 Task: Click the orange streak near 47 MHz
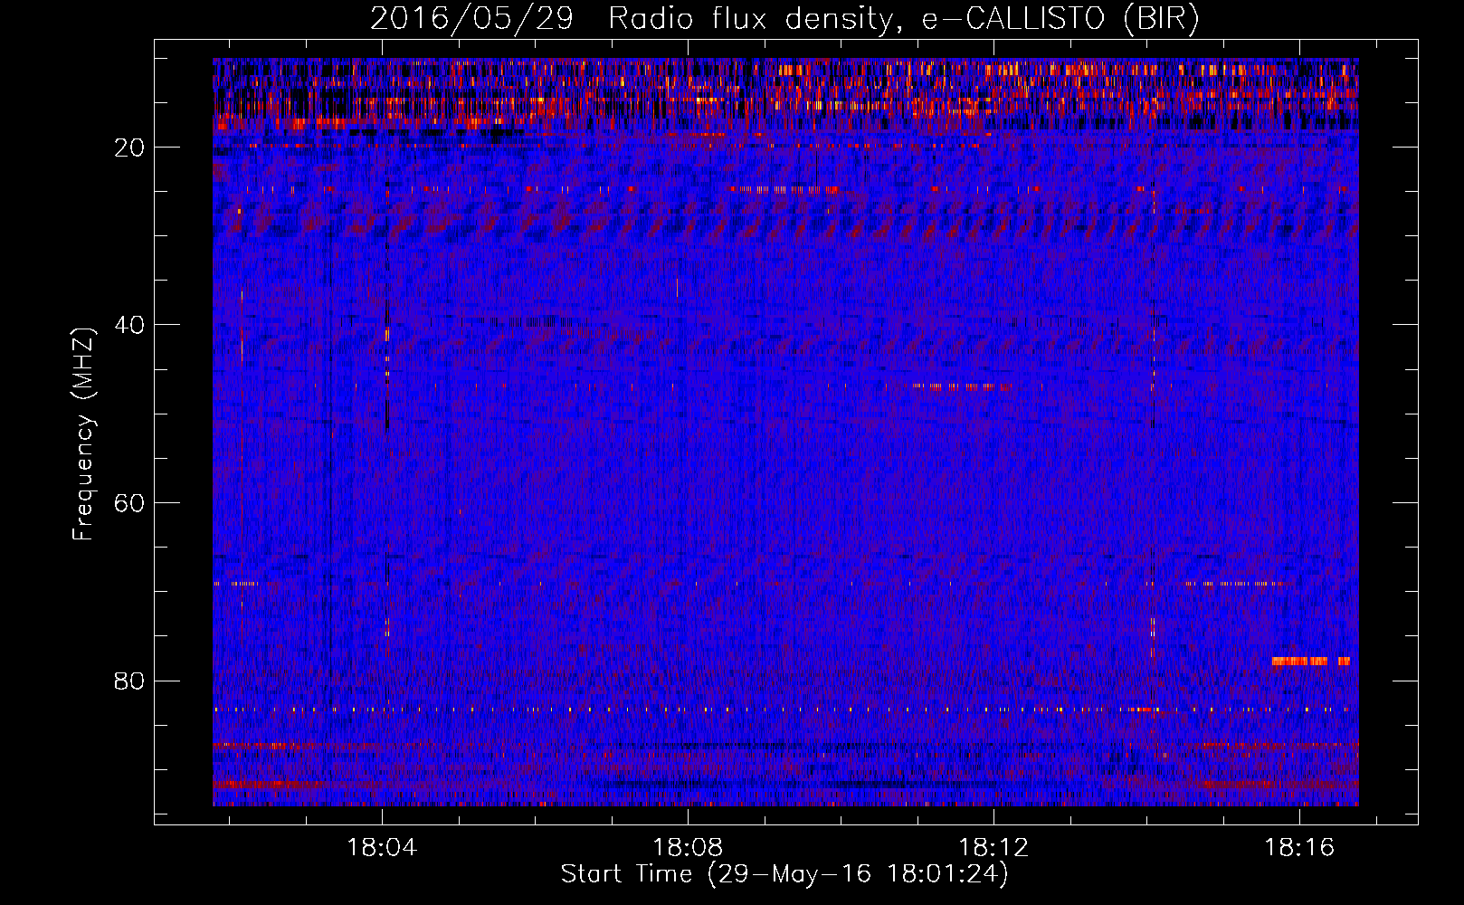point(961,386)
